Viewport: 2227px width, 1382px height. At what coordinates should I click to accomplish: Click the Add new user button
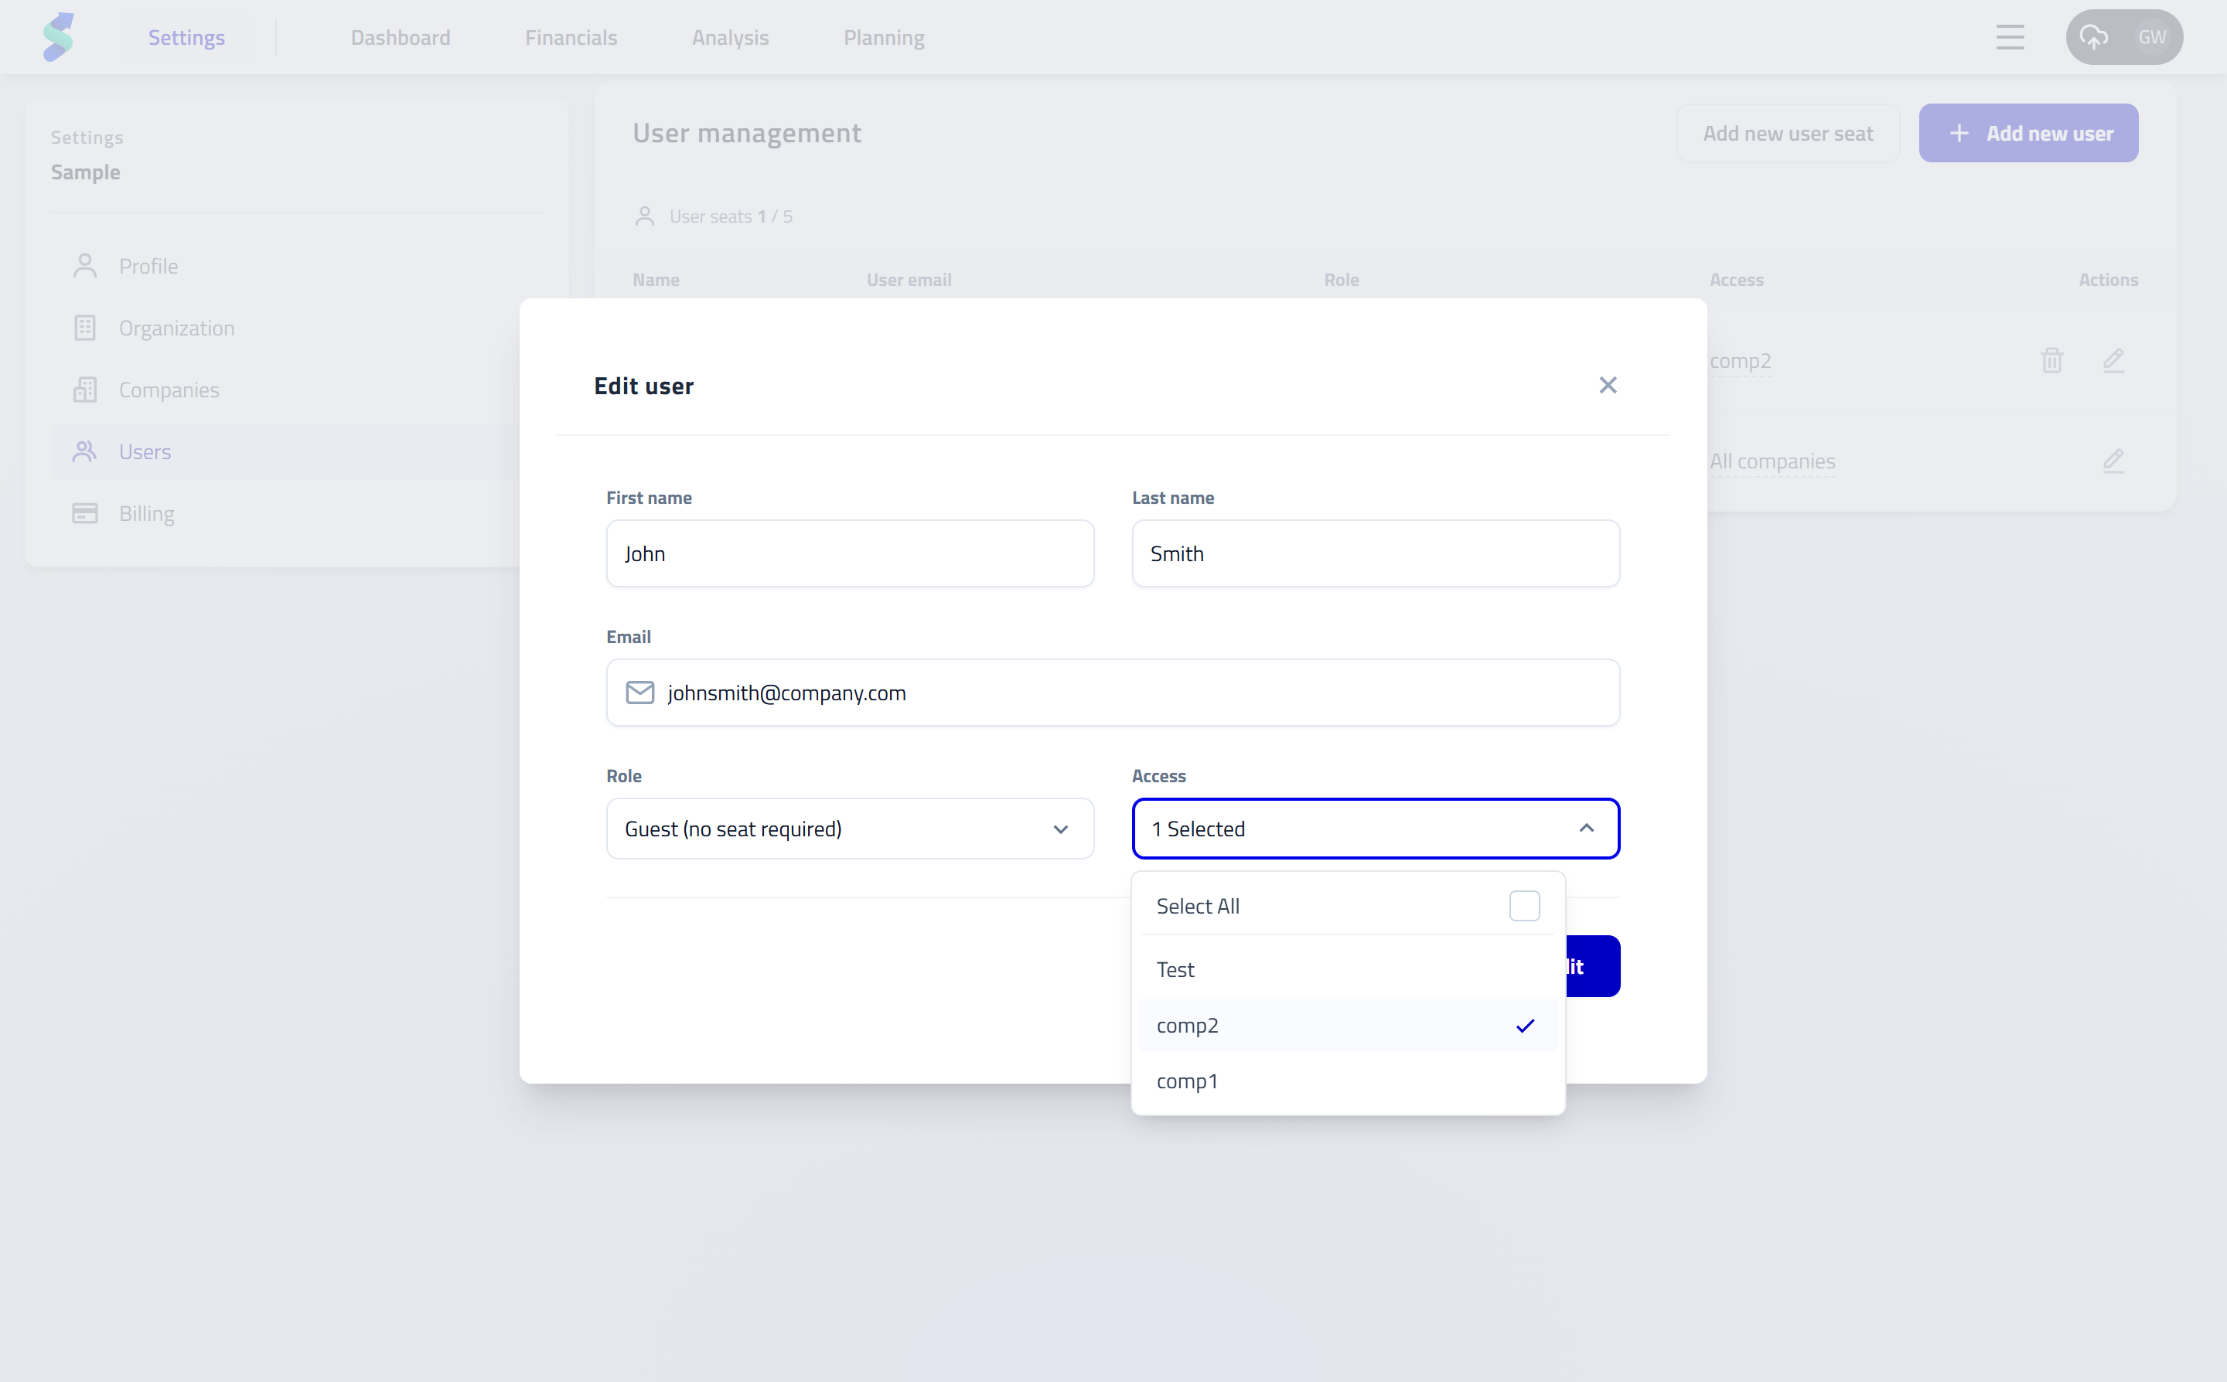pyautogui.click(x=2027, y=132)
